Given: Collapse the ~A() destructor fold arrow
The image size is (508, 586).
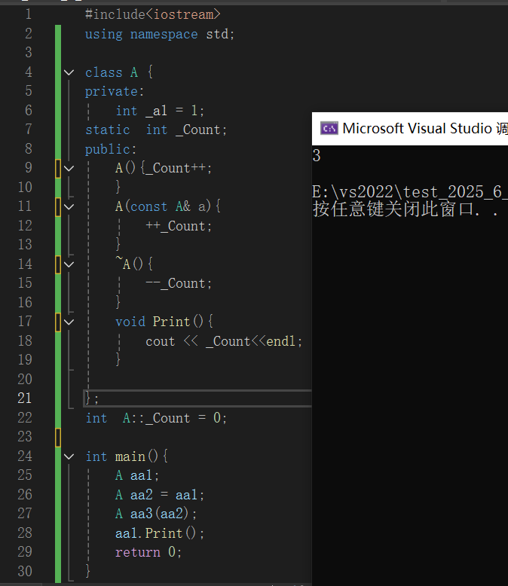Looking at the screenshot, I should 69,264.
